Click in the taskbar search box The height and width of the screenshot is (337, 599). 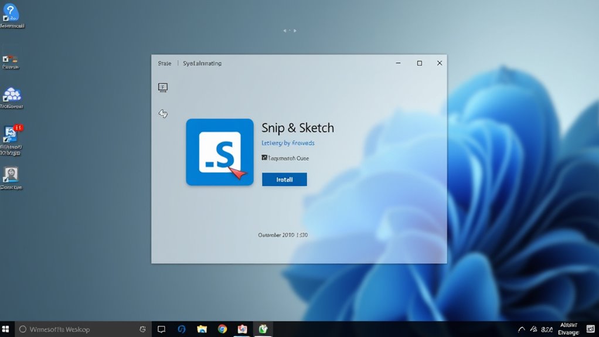83,329
